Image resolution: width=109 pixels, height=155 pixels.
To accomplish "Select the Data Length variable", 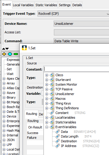I will (70, 136).
